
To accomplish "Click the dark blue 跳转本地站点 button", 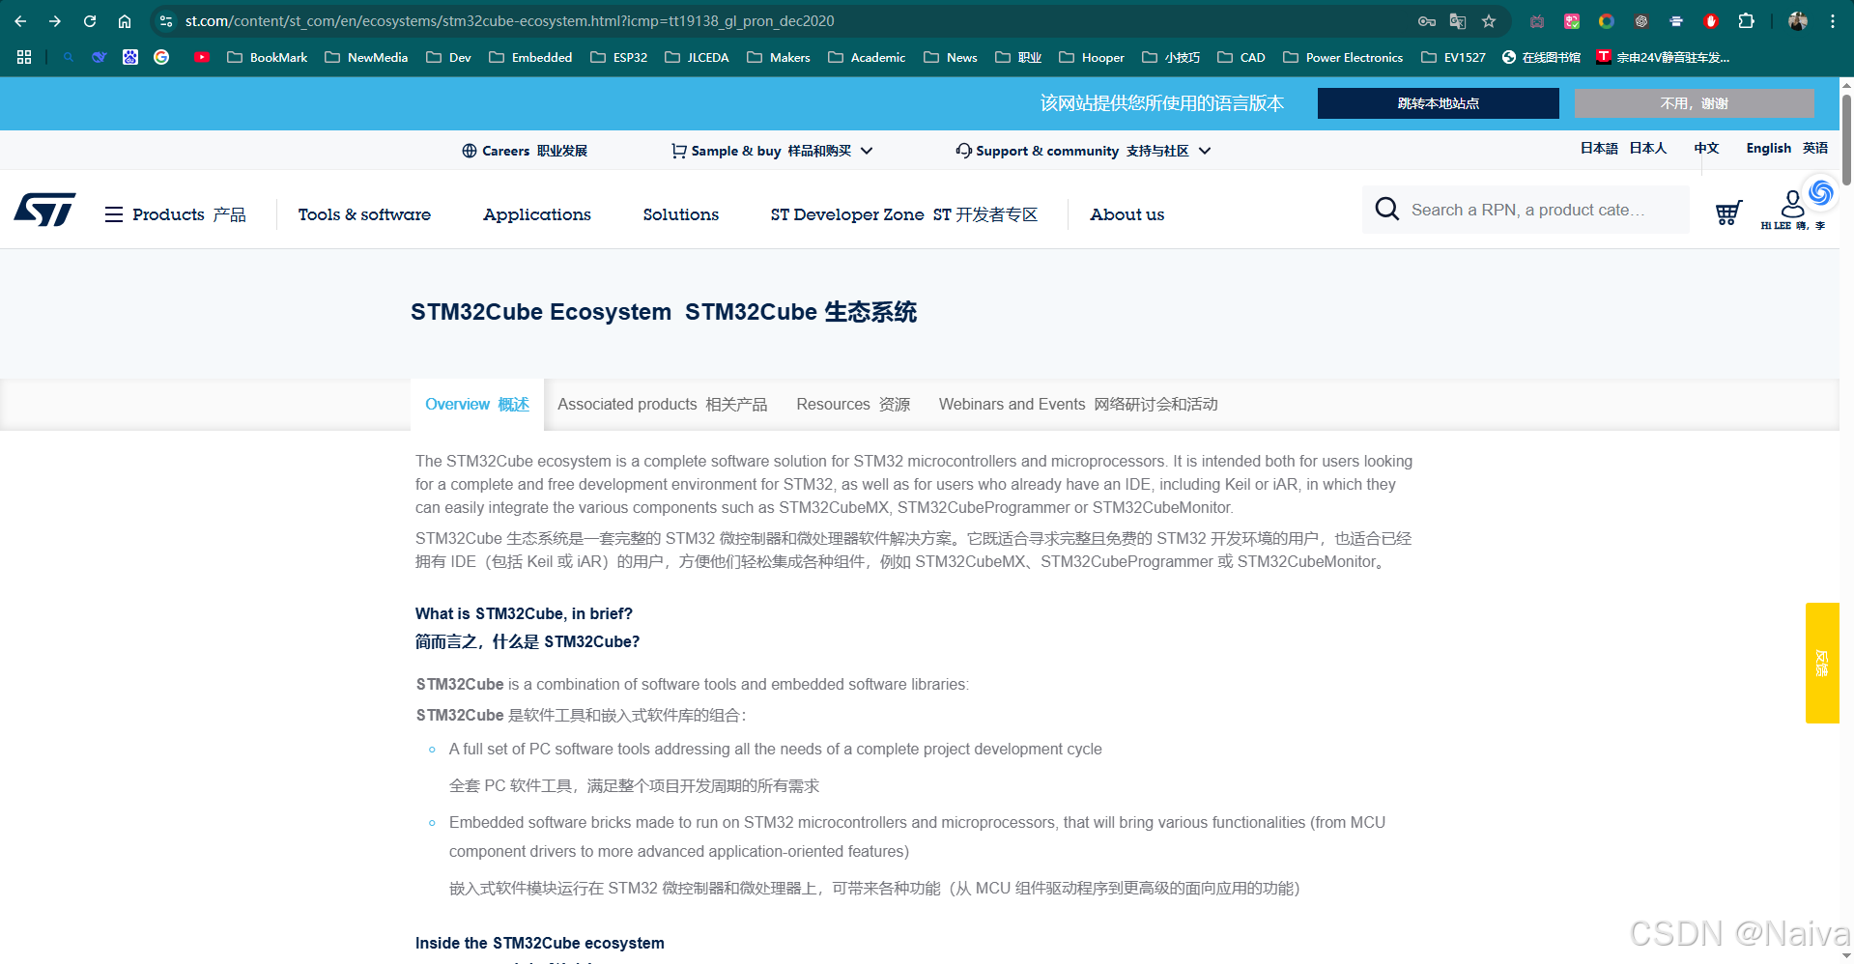I will [1438, 103].
